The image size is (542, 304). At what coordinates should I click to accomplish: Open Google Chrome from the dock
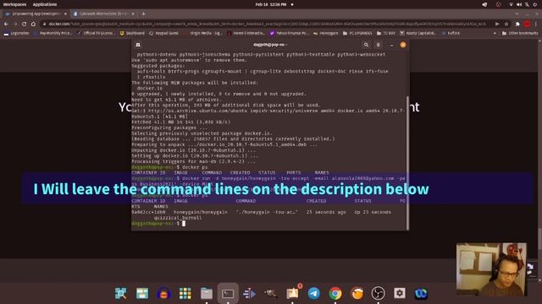click(335, 293)
